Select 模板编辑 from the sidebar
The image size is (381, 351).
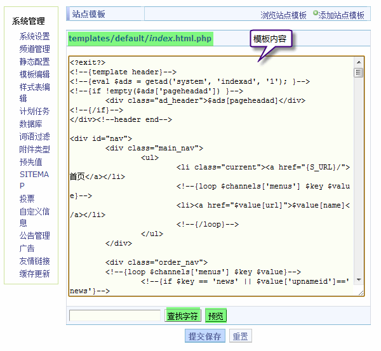click(34, 74)
